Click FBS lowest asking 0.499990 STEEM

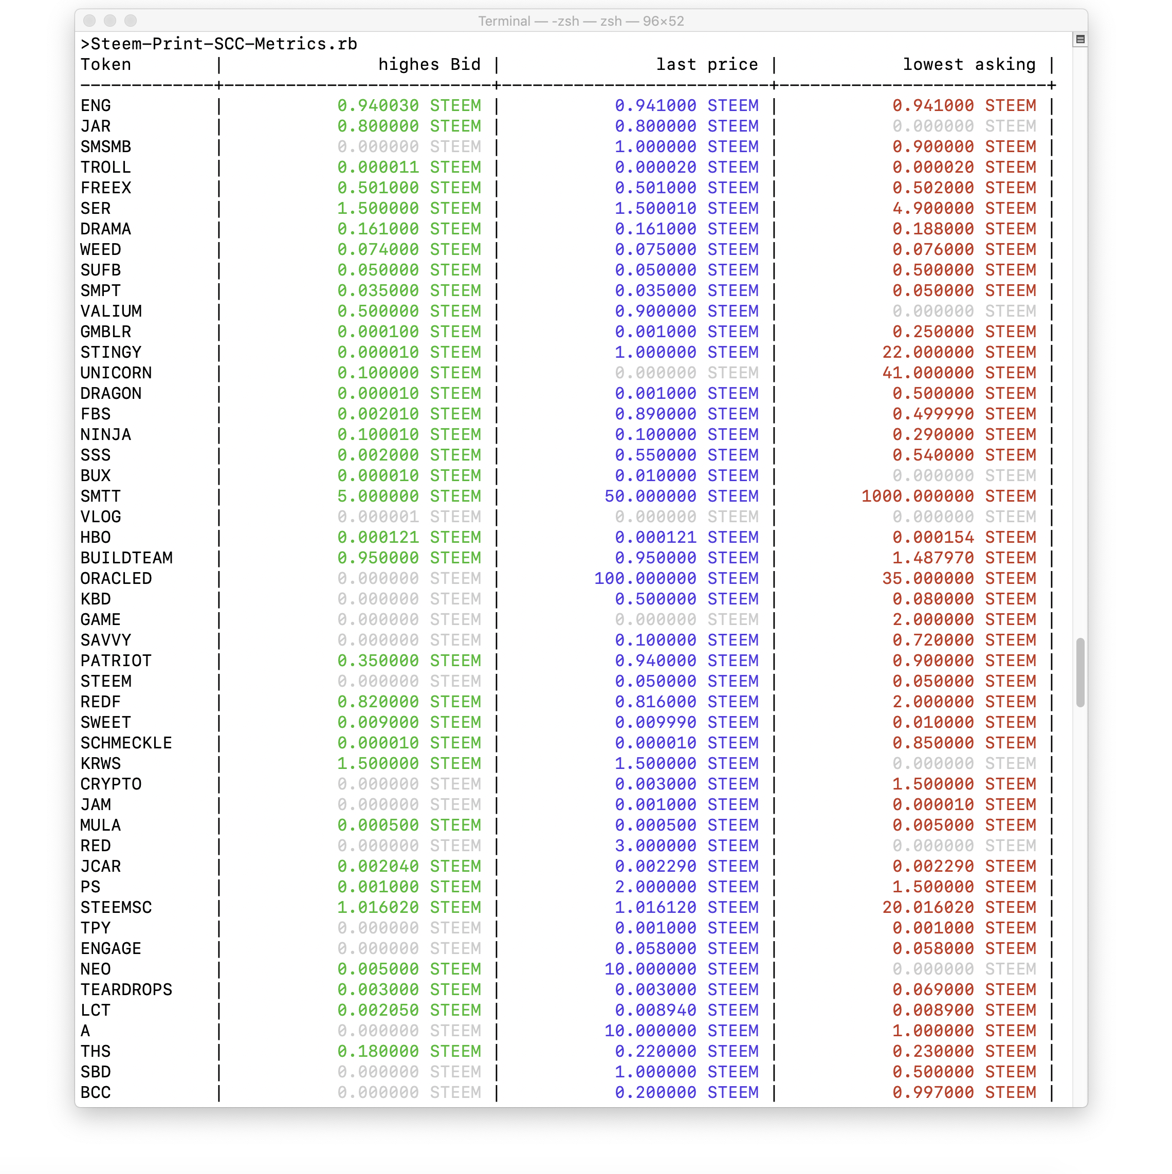click(x=964, y=414)
